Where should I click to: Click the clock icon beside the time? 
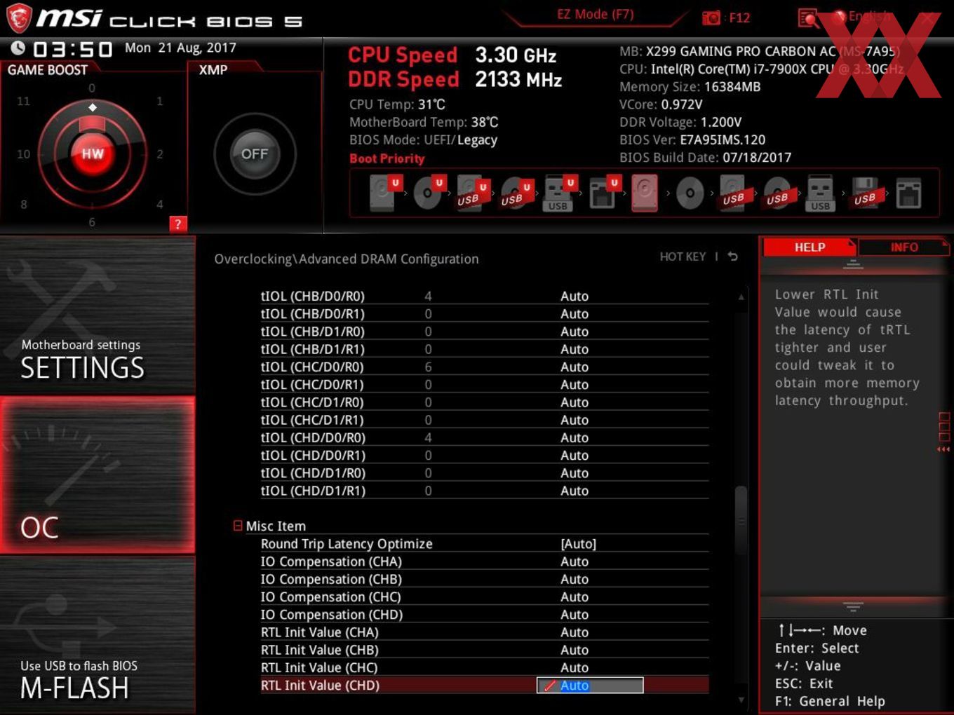pos(18,48)
